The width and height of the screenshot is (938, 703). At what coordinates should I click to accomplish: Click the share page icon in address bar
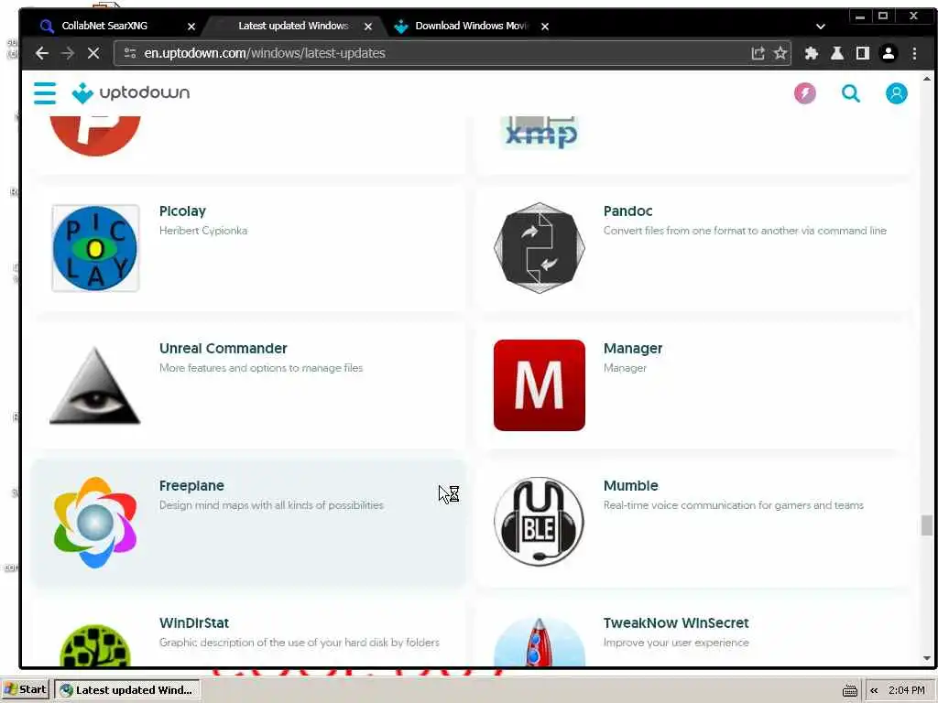[x=758, y=53]
